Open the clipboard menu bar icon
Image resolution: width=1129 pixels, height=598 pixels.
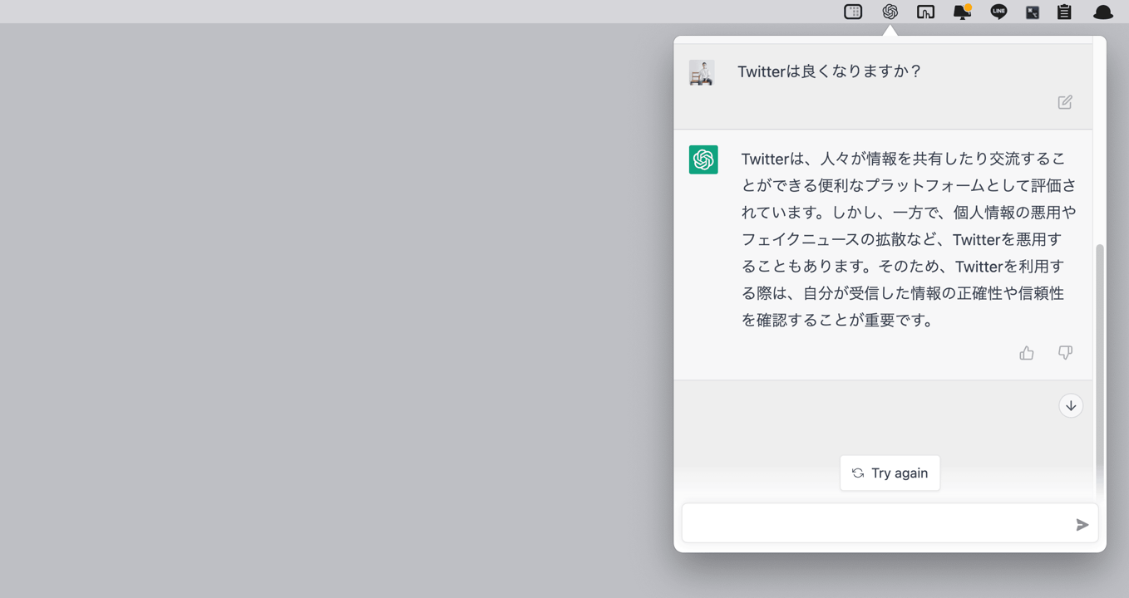[1064, 12]
